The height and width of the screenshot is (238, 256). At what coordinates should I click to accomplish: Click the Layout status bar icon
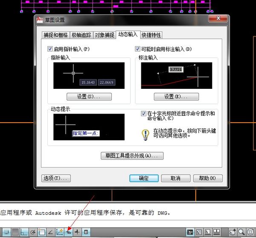point(199,232)
